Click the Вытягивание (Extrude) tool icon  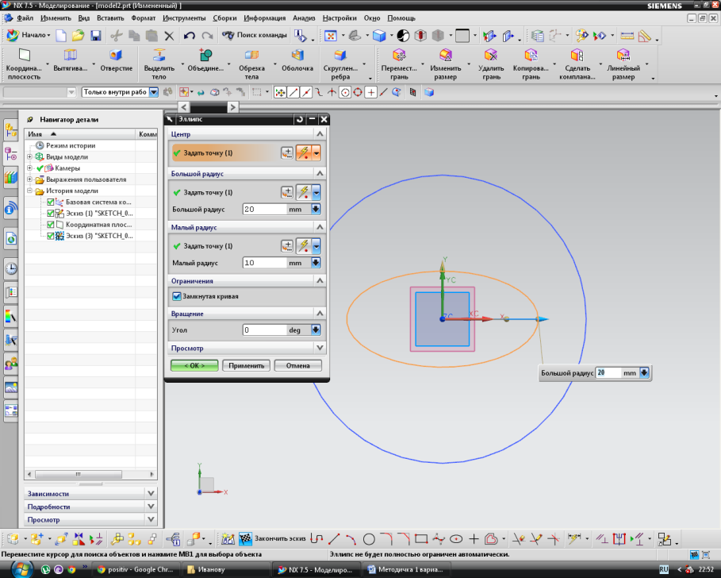click(x=71, y=56)
